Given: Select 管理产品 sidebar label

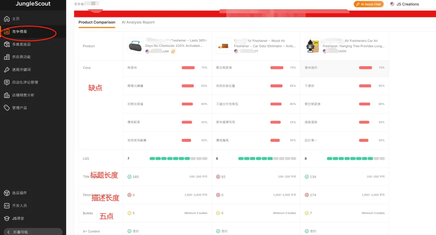Looking at the screenshot, I should coord(19,108).
